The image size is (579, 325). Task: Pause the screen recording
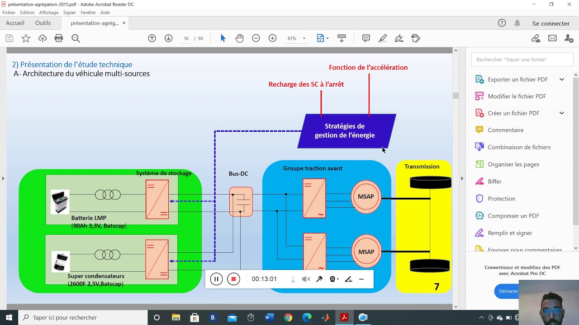click(216, 279)
